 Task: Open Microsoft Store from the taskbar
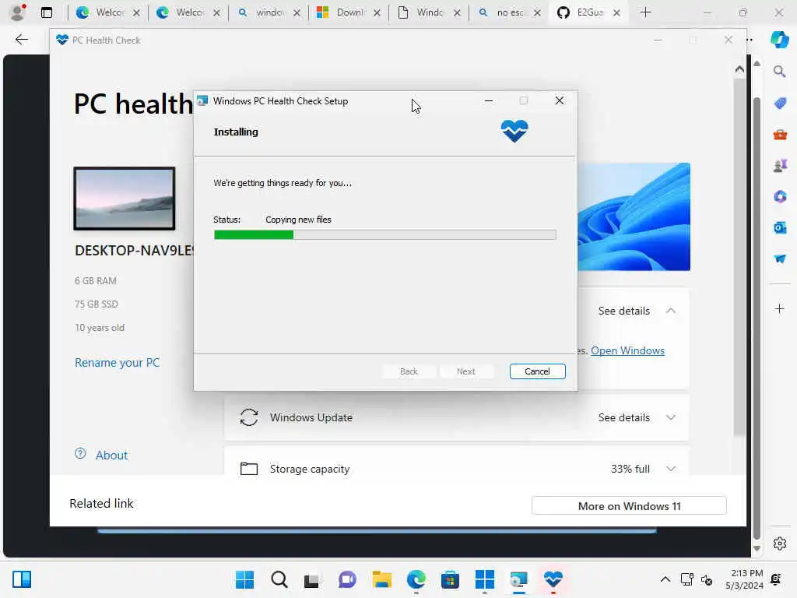pos(450,579)
